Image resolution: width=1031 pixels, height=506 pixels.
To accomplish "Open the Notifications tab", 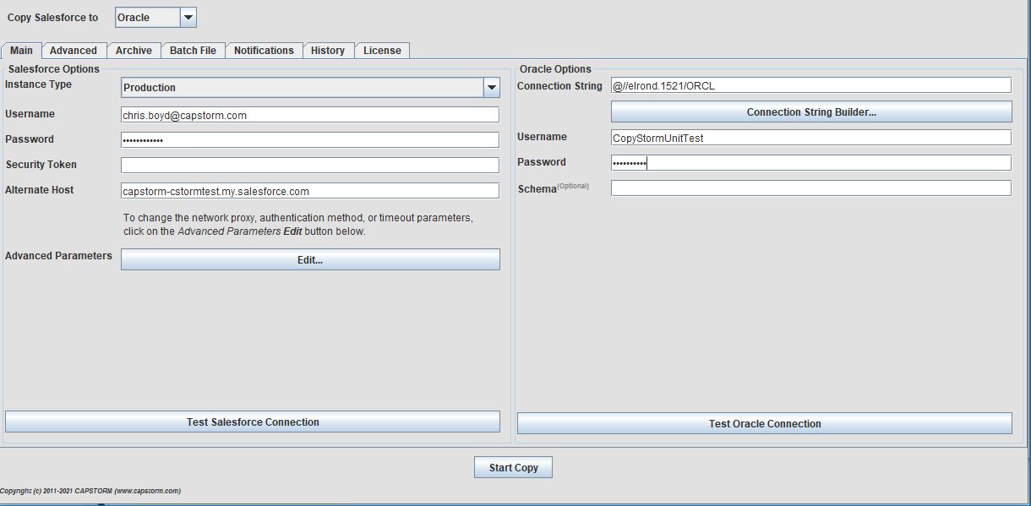I will coord(264,51).
